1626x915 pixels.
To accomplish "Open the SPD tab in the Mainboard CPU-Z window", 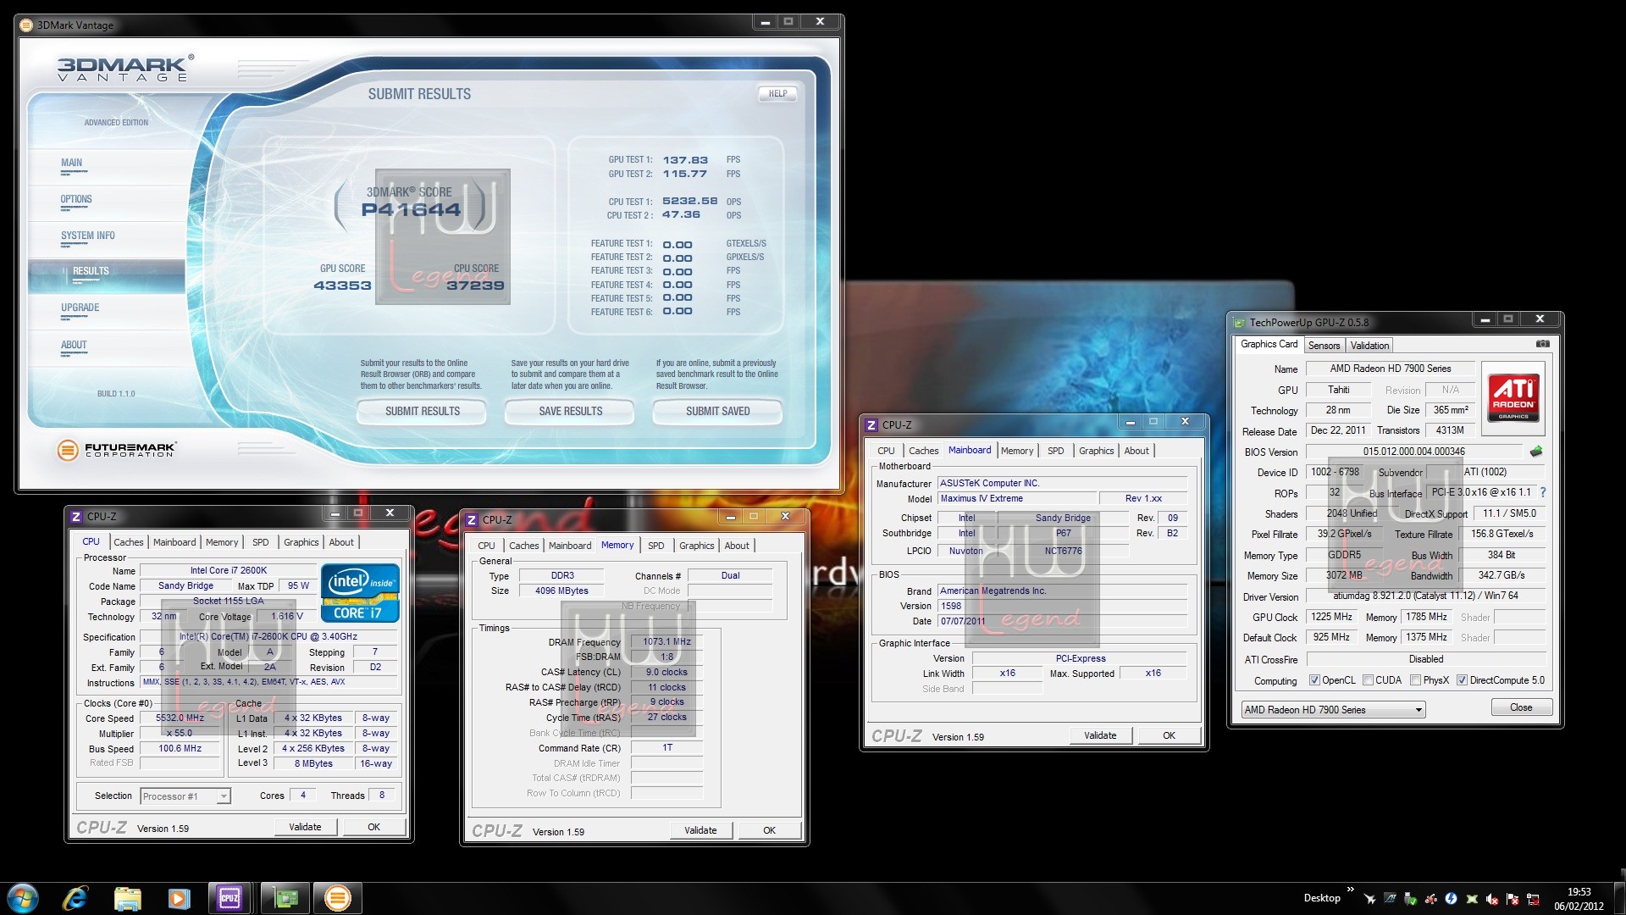I will point(1055,451).
